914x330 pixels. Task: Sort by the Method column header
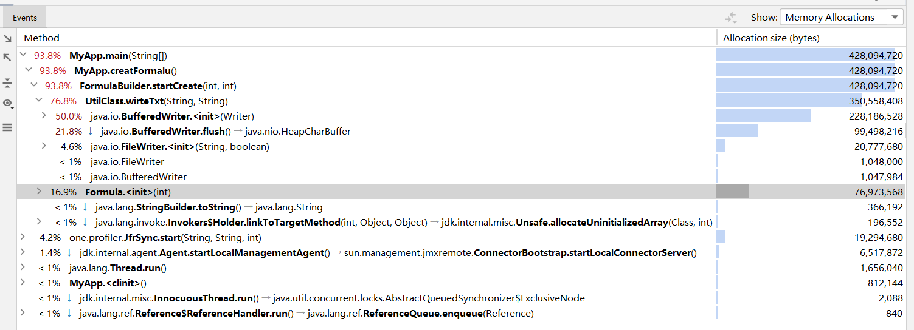coord(41,38)
